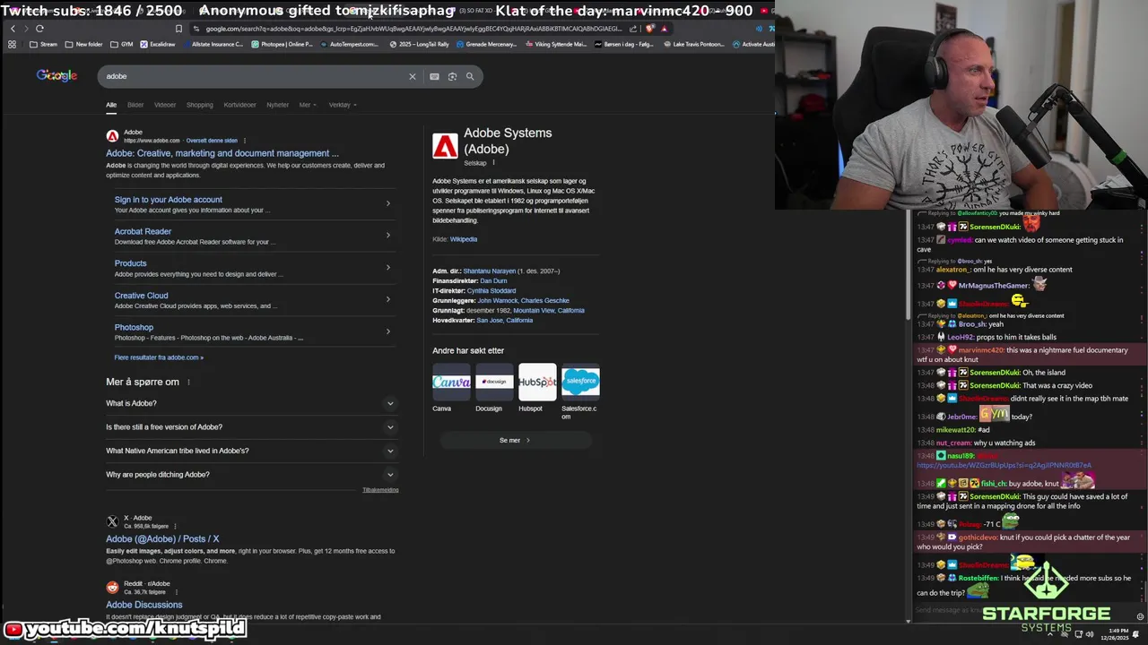Click the magnifier search icon
Screen dimensions: 1148x645
(470, 76)
